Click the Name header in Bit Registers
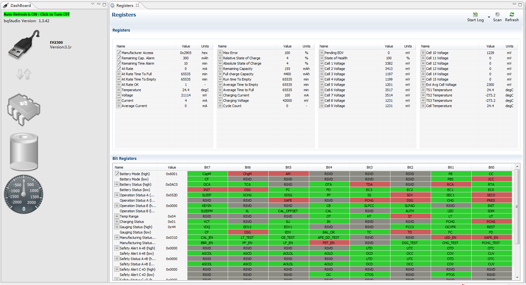526x285 pixels. tap(135, 167)
